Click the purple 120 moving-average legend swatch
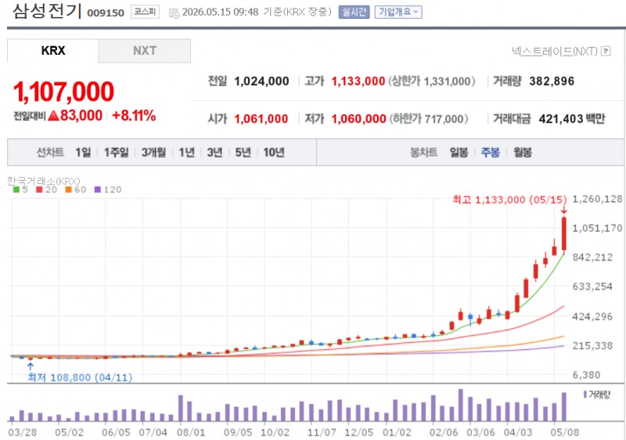This screenshot has height=440, width=626. click(x=97, y=189)
